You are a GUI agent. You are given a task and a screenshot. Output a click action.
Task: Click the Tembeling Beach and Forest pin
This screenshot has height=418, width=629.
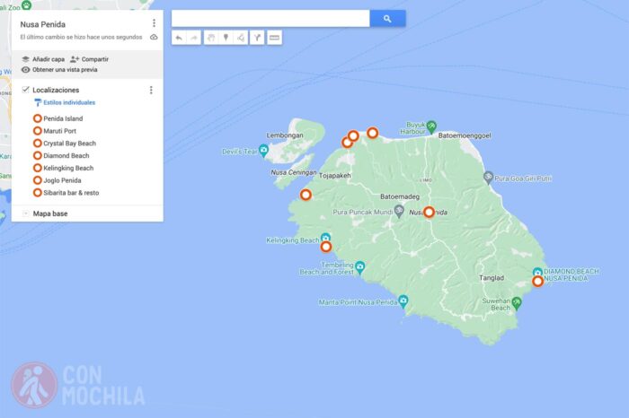click(x=360, y=266)
